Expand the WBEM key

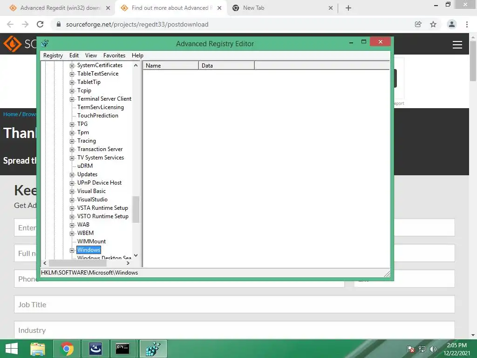click(72, 234)
